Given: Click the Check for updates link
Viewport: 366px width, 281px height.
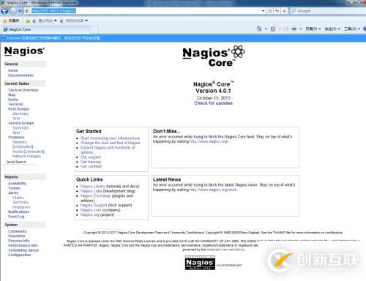Looking at the screenshot, I should point(213,103).
